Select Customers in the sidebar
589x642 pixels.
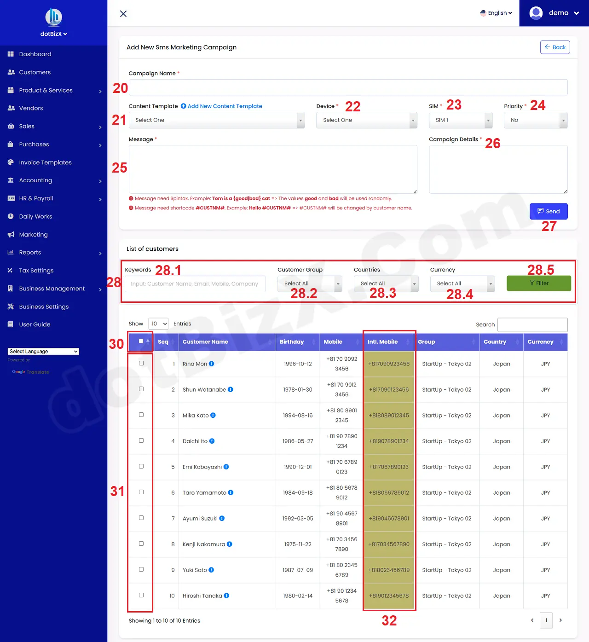[35, 72]
